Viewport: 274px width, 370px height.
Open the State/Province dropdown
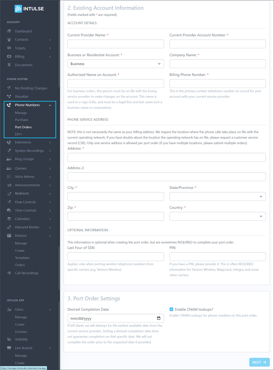point(218,196)
